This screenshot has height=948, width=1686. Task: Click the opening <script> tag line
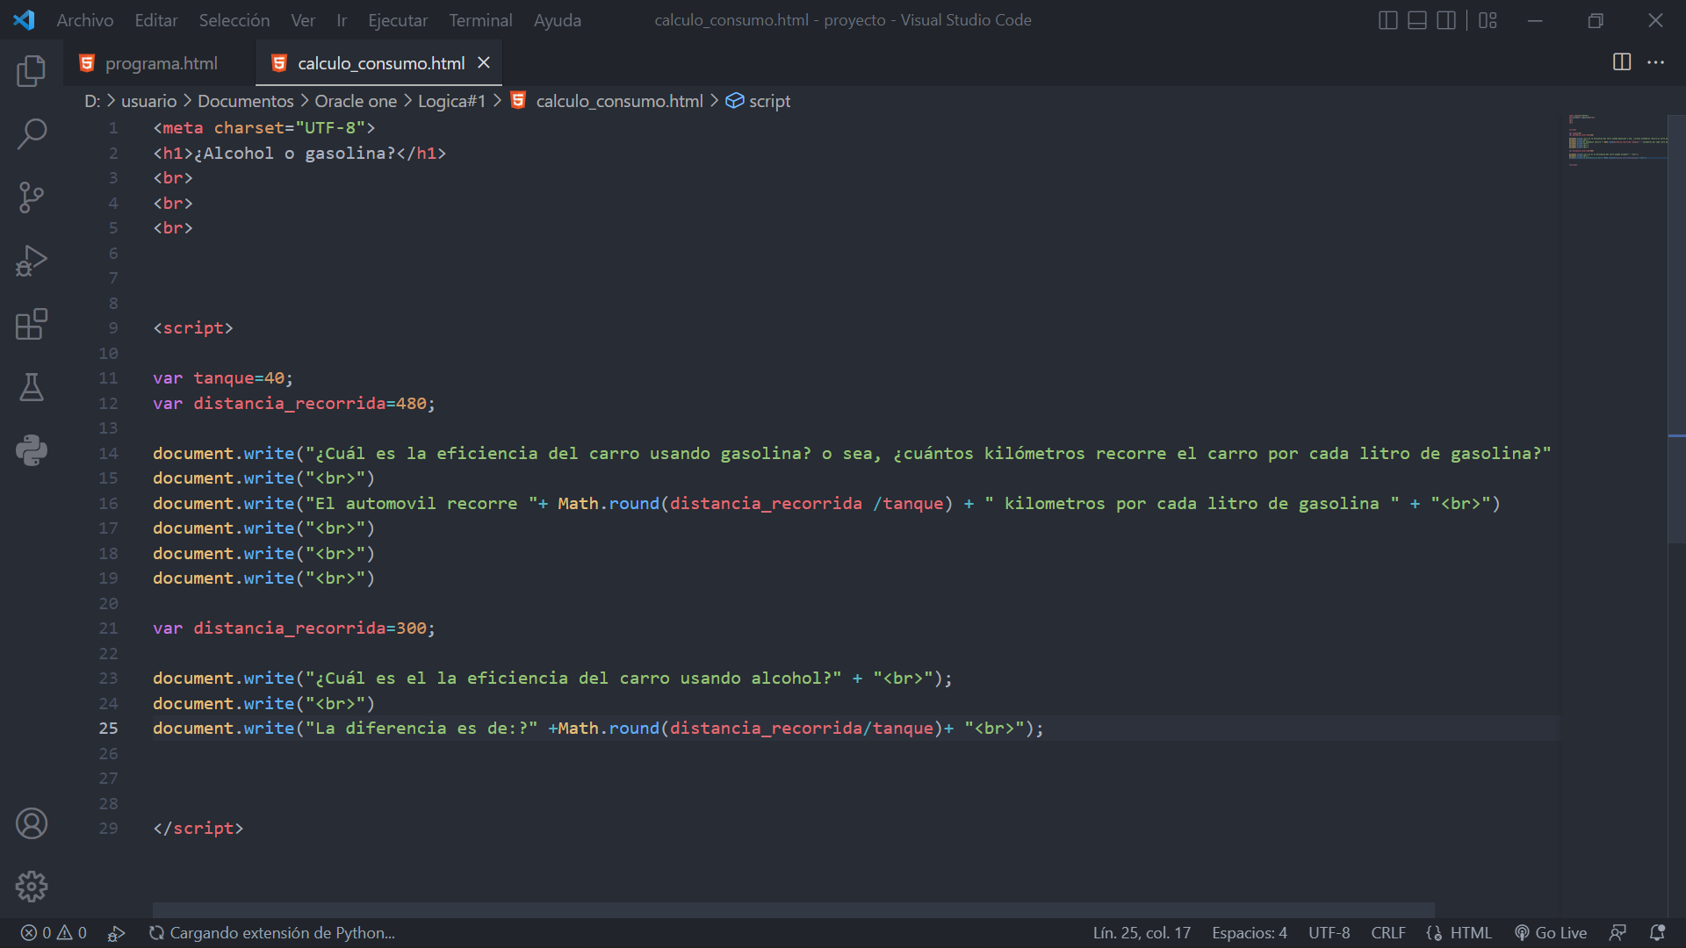(193, 328)
